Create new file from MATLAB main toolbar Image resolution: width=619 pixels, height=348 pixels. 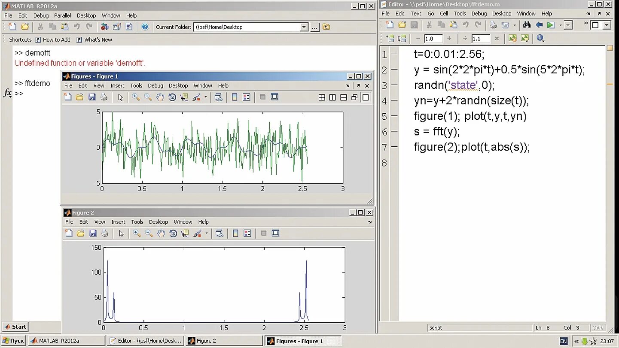tap(12, 27)
